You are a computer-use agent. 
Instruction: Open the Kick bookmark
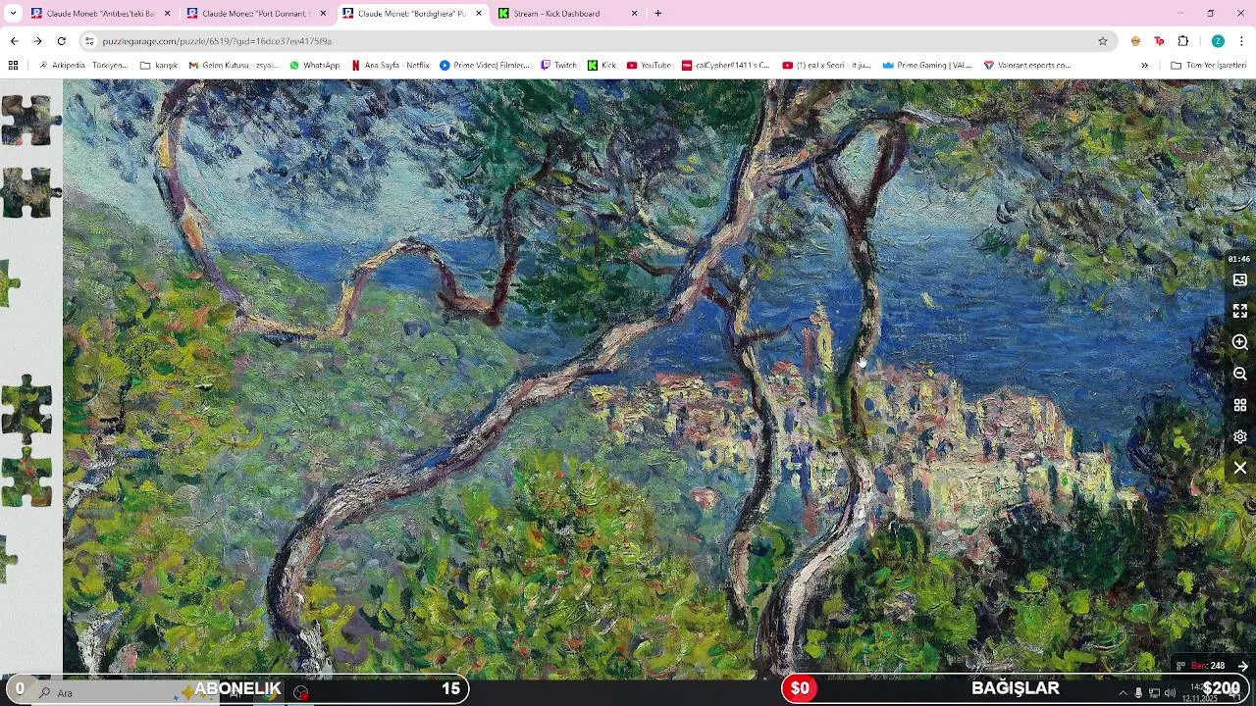pyautogui.click(x=602, y=65)
